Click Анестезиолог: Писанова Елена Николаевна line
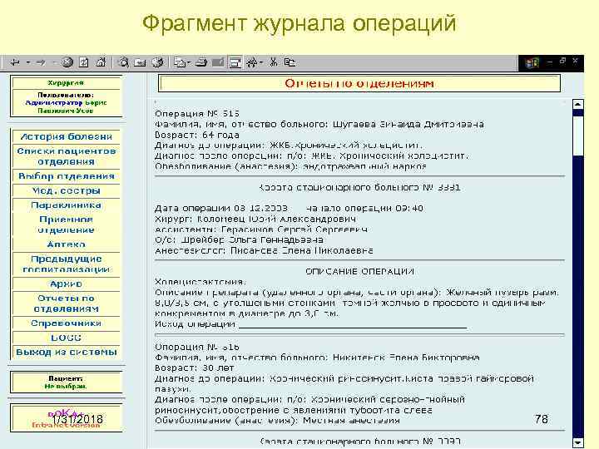 pyautogui.click(x=264, y=251)
